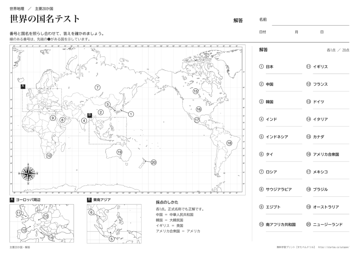The image size is (359, 254).
Task: Click the answer ロシア
Action: (271, 172)
